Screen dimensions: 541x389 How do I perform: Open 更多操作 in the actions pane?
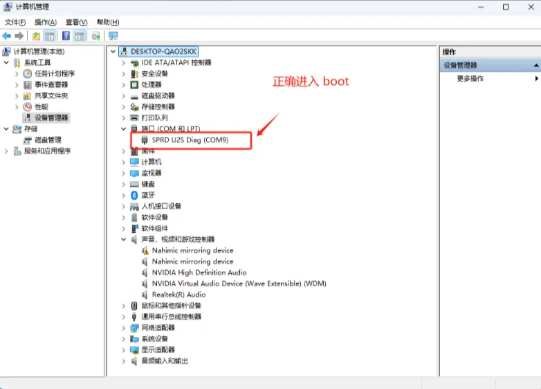(470, 79)
